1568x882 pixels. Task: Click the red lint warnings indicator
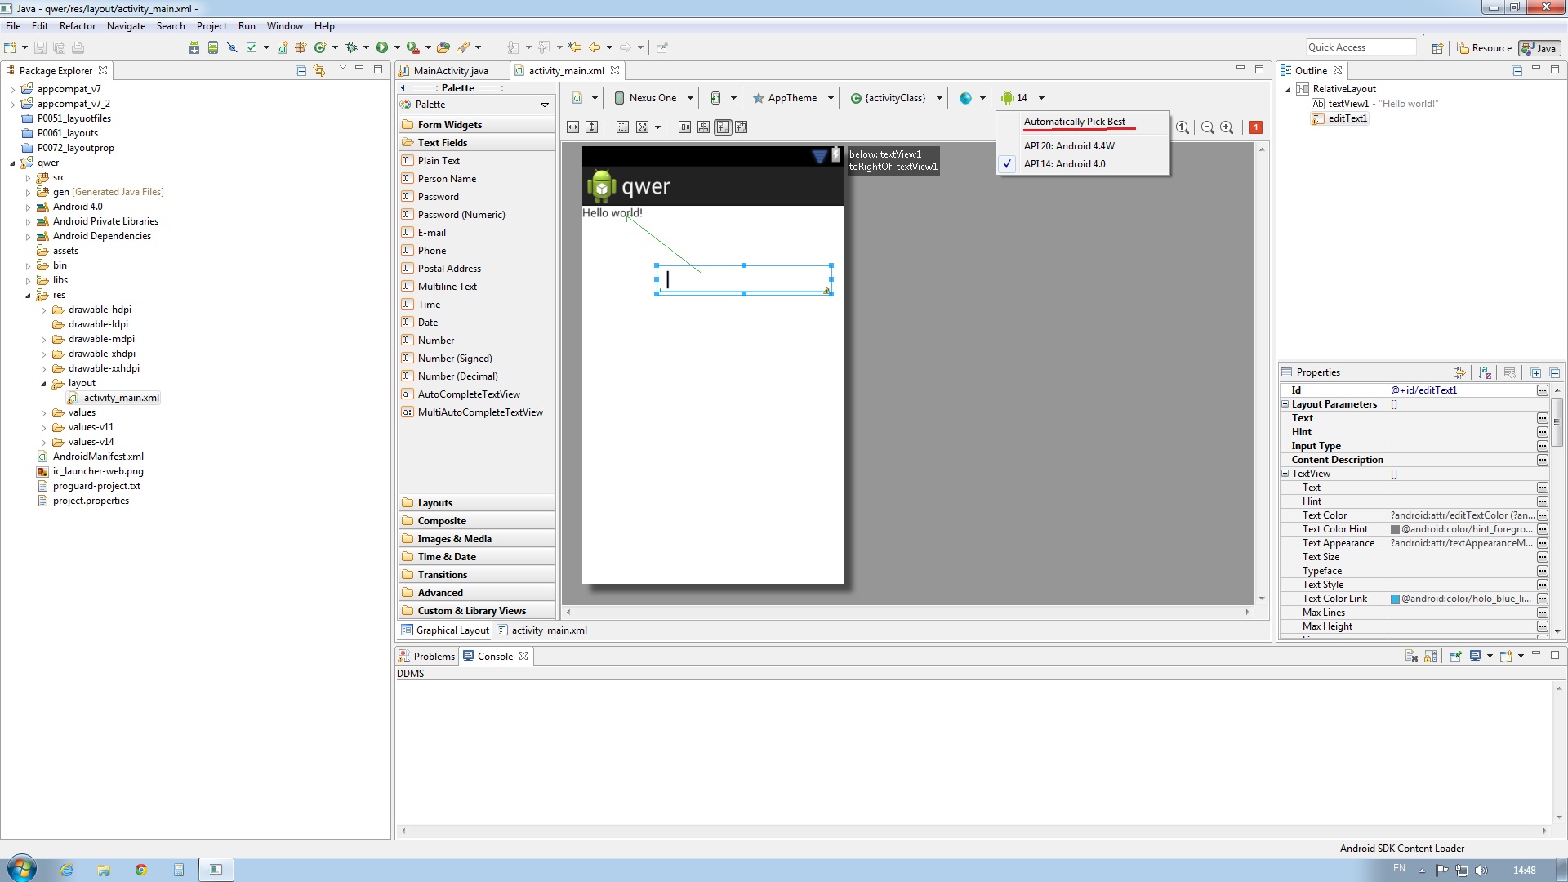(x=1256, y=127)
